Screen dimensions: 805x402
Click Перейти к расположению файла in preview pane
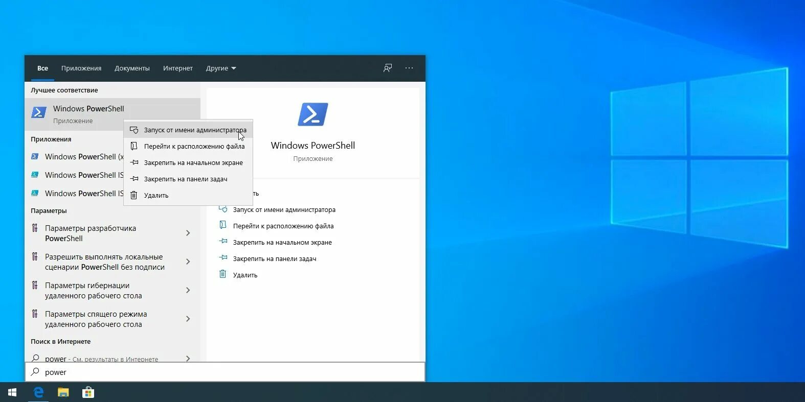[x=283, y=226]
